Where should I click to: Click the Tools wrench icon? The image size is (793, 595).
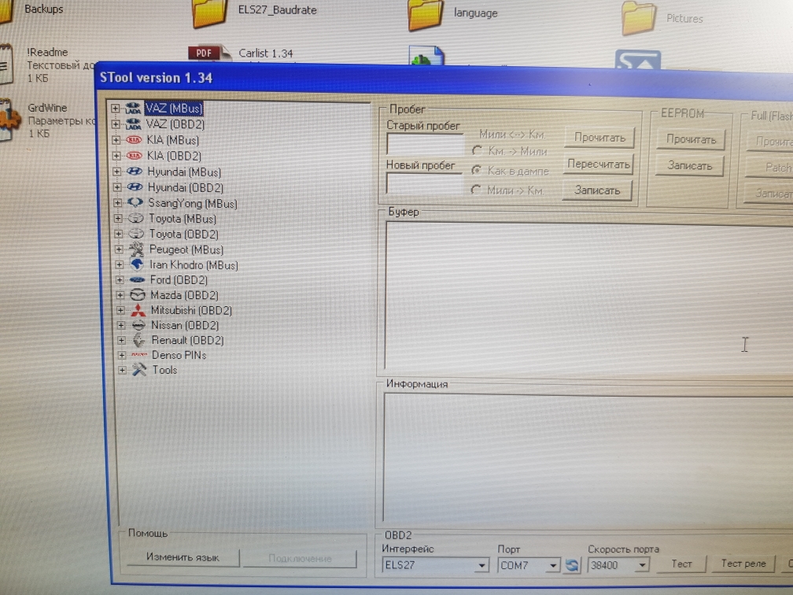[139, 370]
